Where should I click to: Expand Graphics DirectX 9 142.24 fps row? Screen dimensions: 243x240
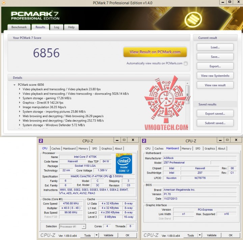[x=20, y=103]
